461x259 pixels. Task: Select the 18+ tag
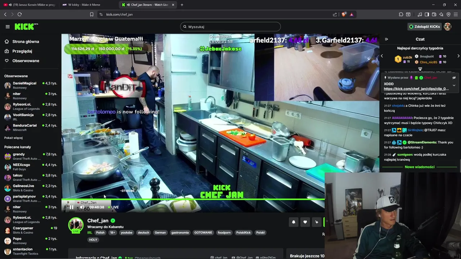click(113, 232)
